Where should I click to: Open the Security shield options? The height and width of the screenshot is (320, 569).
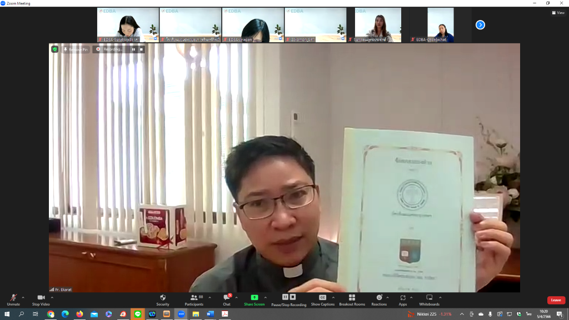[163, 299]
